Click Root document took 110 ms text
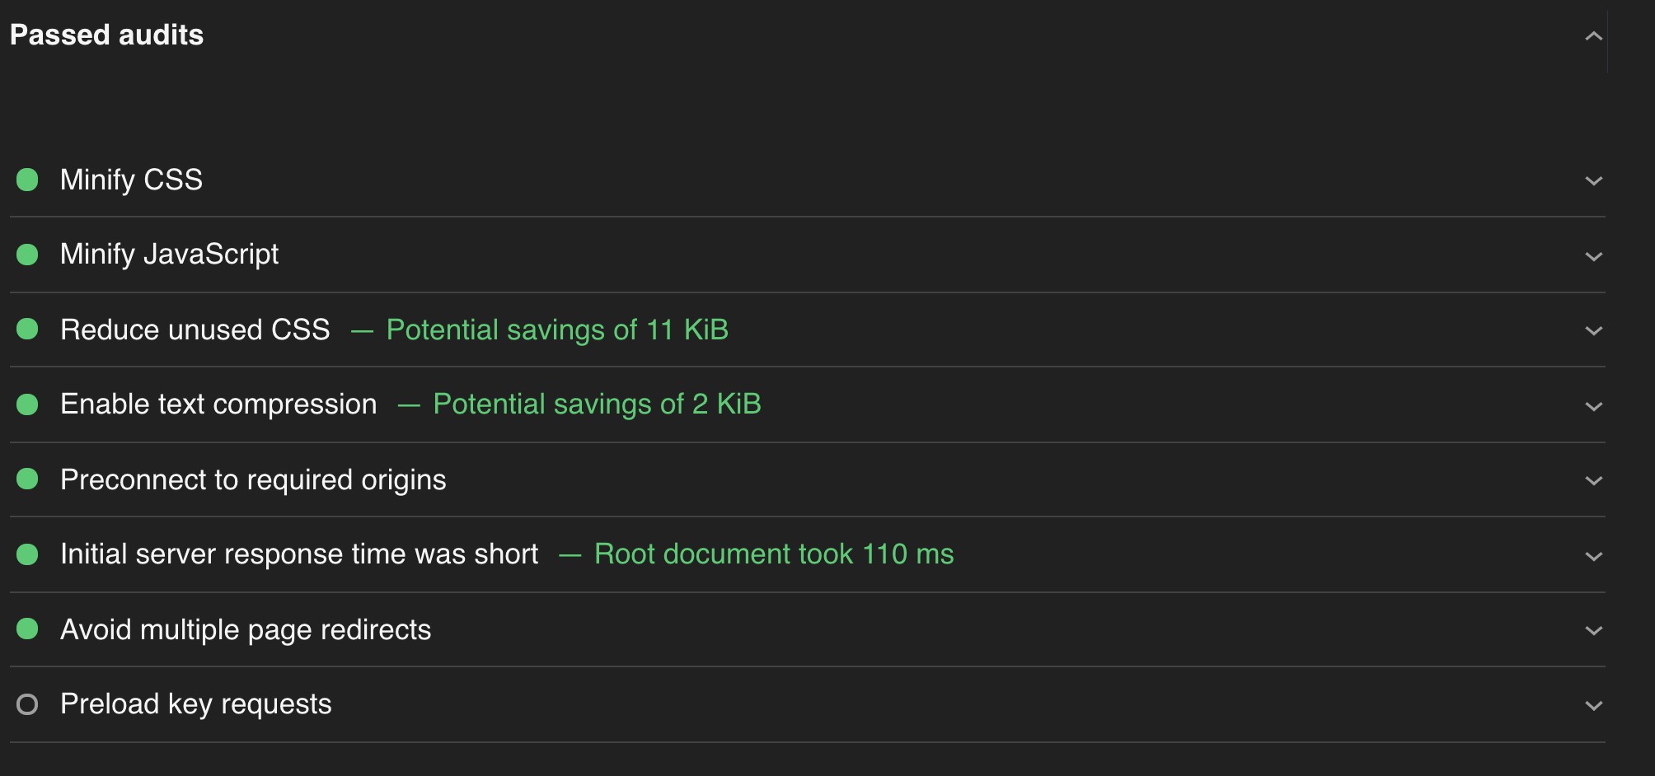 pos(774,554)
